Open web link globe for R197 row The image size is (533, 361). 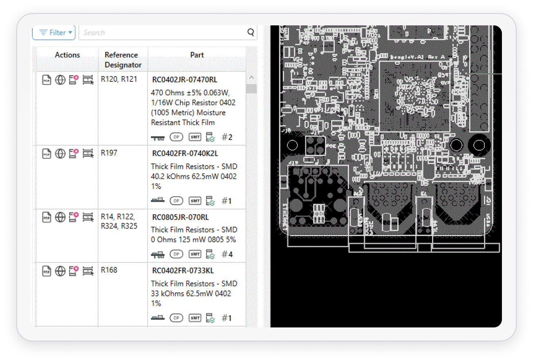[x=60, y=154]
